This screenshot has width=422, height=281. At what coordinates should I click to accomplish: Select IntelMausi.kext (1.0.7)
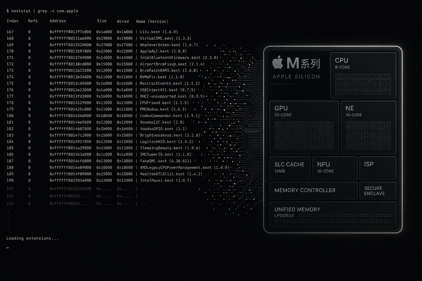[165, 180]
